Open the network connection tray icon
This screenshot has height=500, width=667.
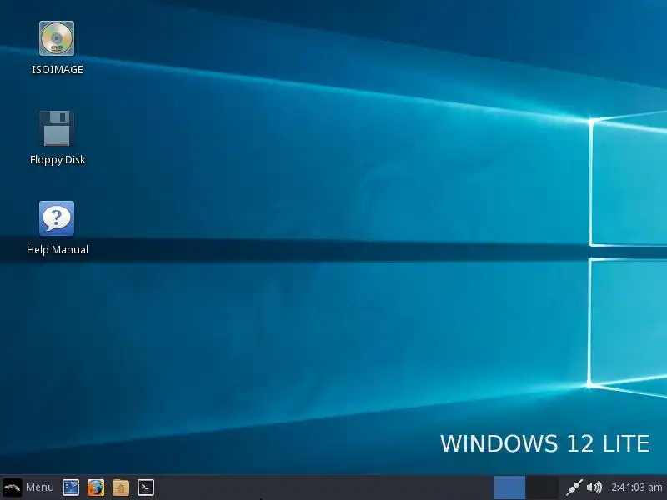(x=574, y=487)
